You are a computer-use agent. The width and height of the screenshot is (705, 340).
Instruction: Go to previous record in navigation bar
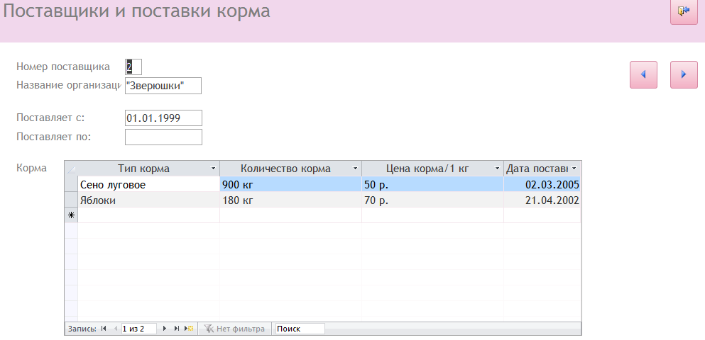point(116,329)
